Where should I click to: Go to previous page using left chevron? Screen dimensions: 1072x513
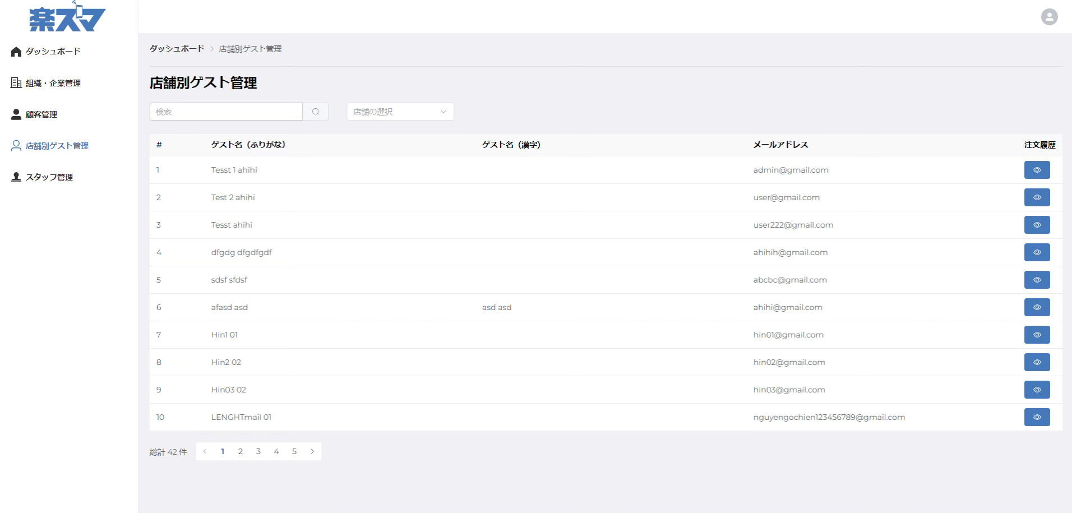[x=205, y=451]
